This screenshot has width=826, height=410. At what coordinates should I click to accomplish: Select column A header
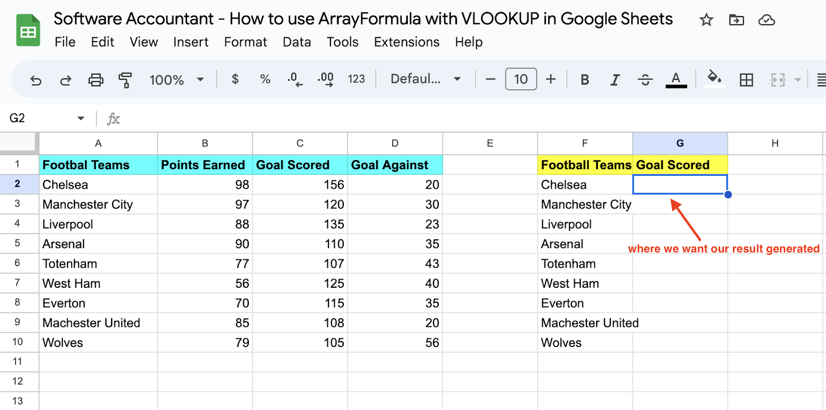point(98,143)
